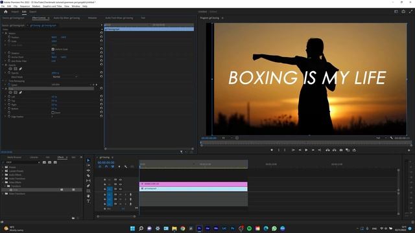Open the File menu
415x233 pixels.
click(x=3, y=6)
